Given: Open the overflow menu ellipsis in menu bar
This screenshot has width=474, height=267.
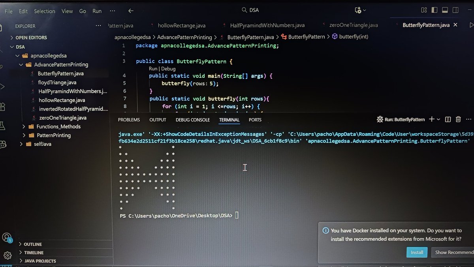Looking at the screenshot, I should [113, 11].
